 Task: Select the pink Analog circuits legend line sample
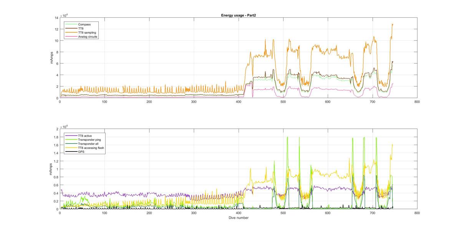[x=71, y=37]
